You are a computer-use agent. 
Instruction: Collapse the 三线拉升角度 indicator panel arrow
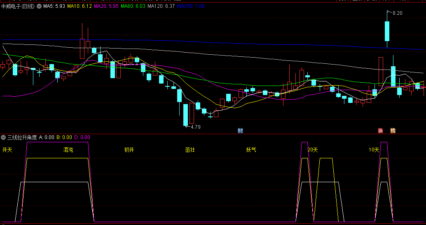point(3,138)
